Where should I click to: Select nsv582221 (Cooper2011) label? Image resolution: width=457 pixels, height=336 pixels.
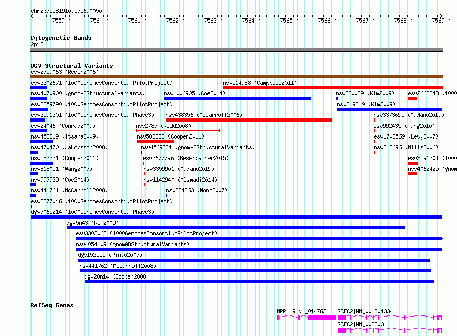[65, 158]
